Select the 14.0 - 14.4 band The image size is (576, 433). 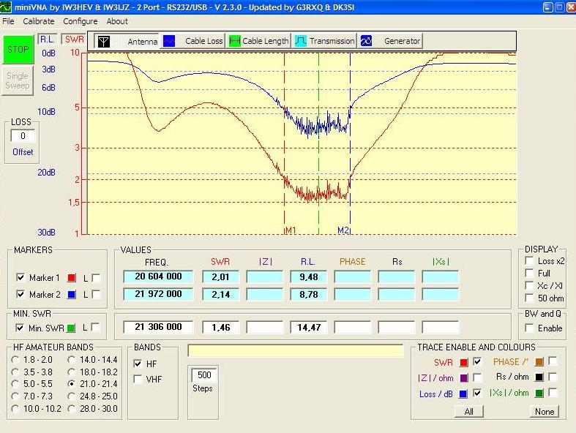point(72,360)
